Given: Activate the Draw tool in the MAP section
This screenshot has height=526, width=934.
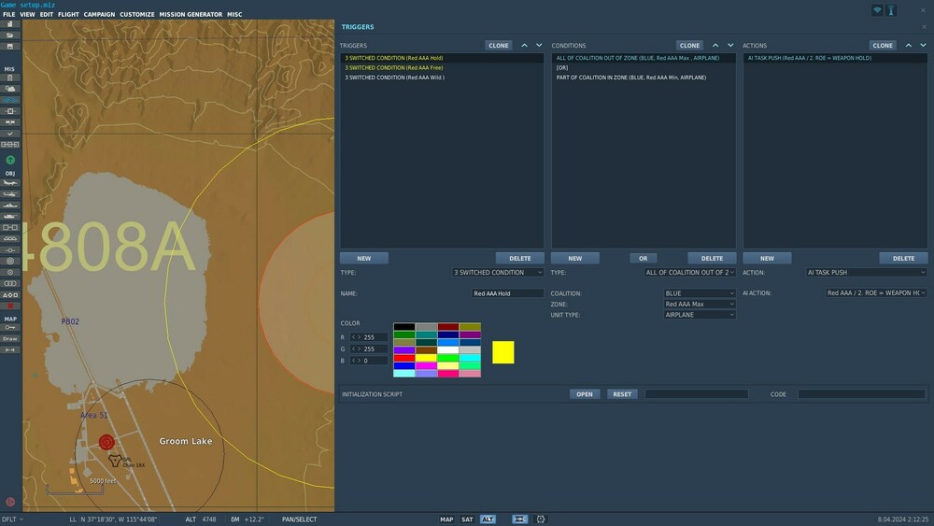Looking at the screenshot, I should coord(10,338).
